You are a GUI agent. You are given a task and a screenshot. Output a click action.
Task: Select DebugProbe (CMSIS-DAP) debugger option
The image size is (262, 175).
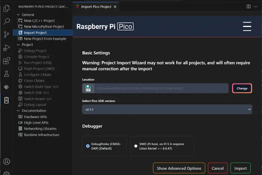click(88, 146)
